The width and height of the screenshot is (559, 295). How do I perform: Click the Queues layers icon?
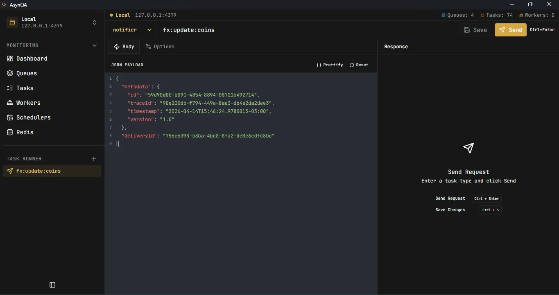[x=10, y=73]
